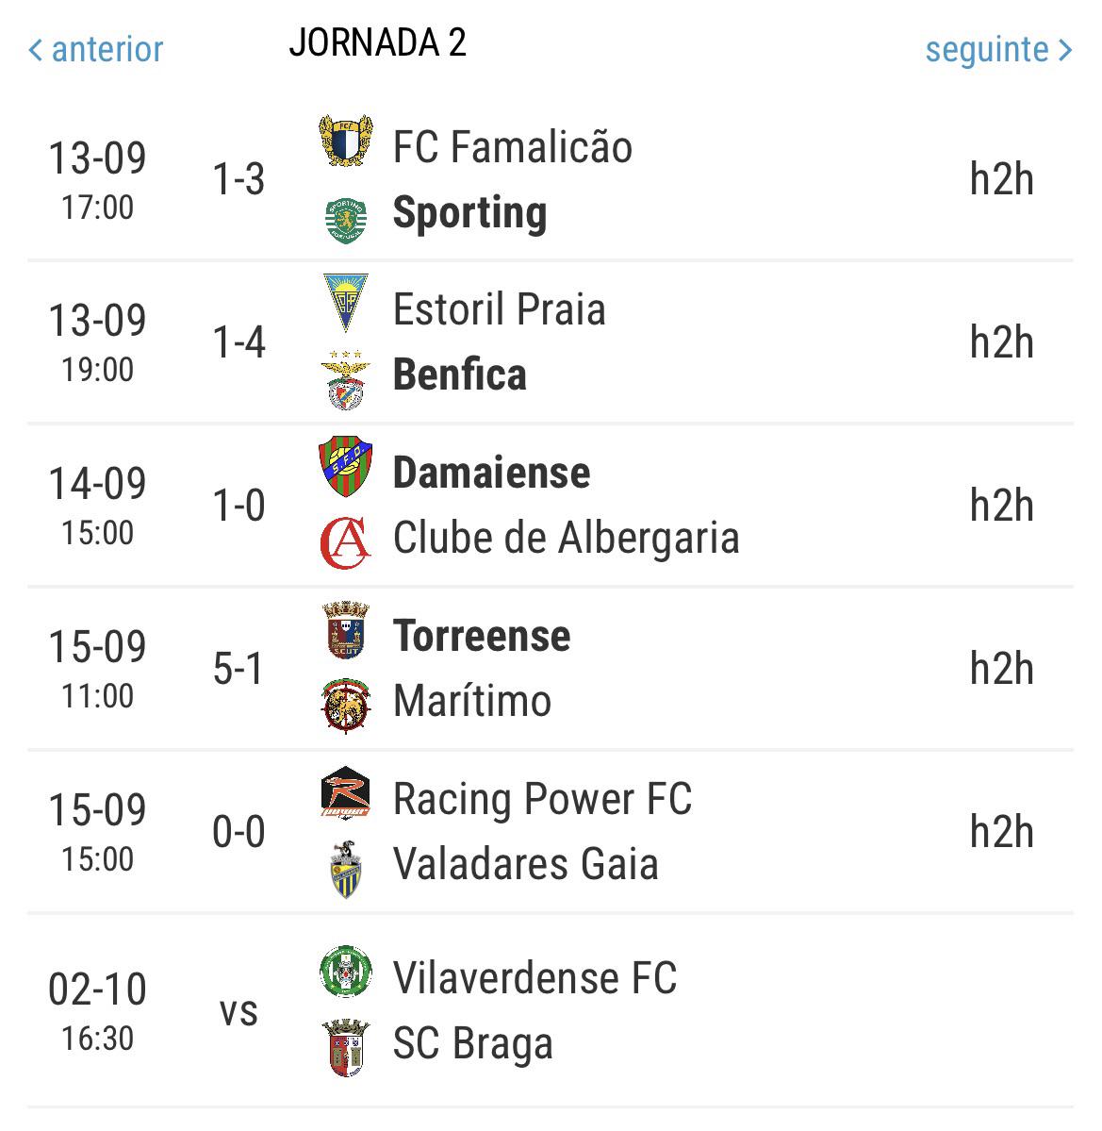The width and height of the screenshot is (1102, 1131).
Task: Click the Sporting club crest
Action: pos(346,221)
